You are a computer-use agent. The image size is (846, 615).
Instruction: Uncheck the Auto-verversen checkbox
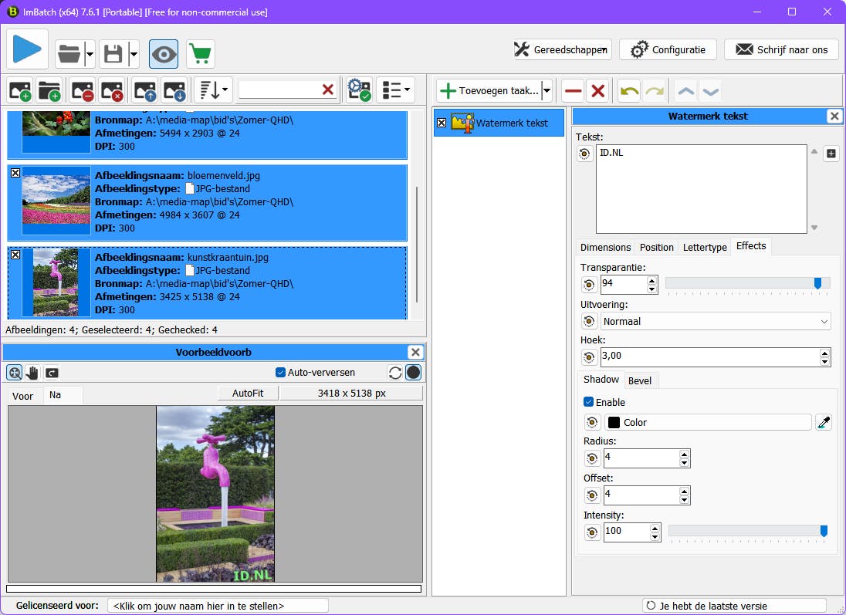click(281, 373)
